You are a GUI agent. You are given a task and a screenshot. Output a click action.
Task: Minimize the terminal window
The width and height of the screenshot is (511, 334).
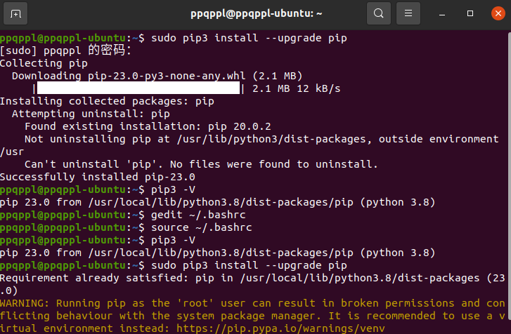point(442,13)
